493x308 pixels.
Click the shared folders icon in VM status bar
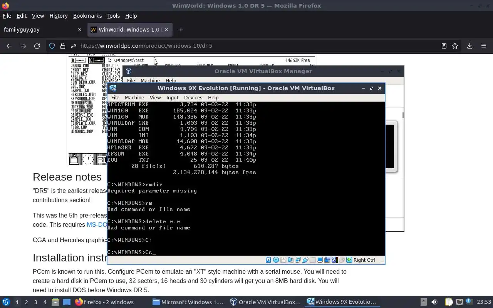tap(312, 260)
